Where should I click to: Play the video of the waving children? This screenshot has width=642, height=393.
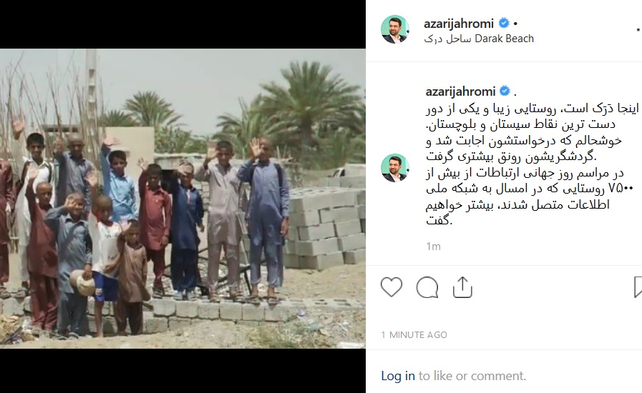[183, 199]
